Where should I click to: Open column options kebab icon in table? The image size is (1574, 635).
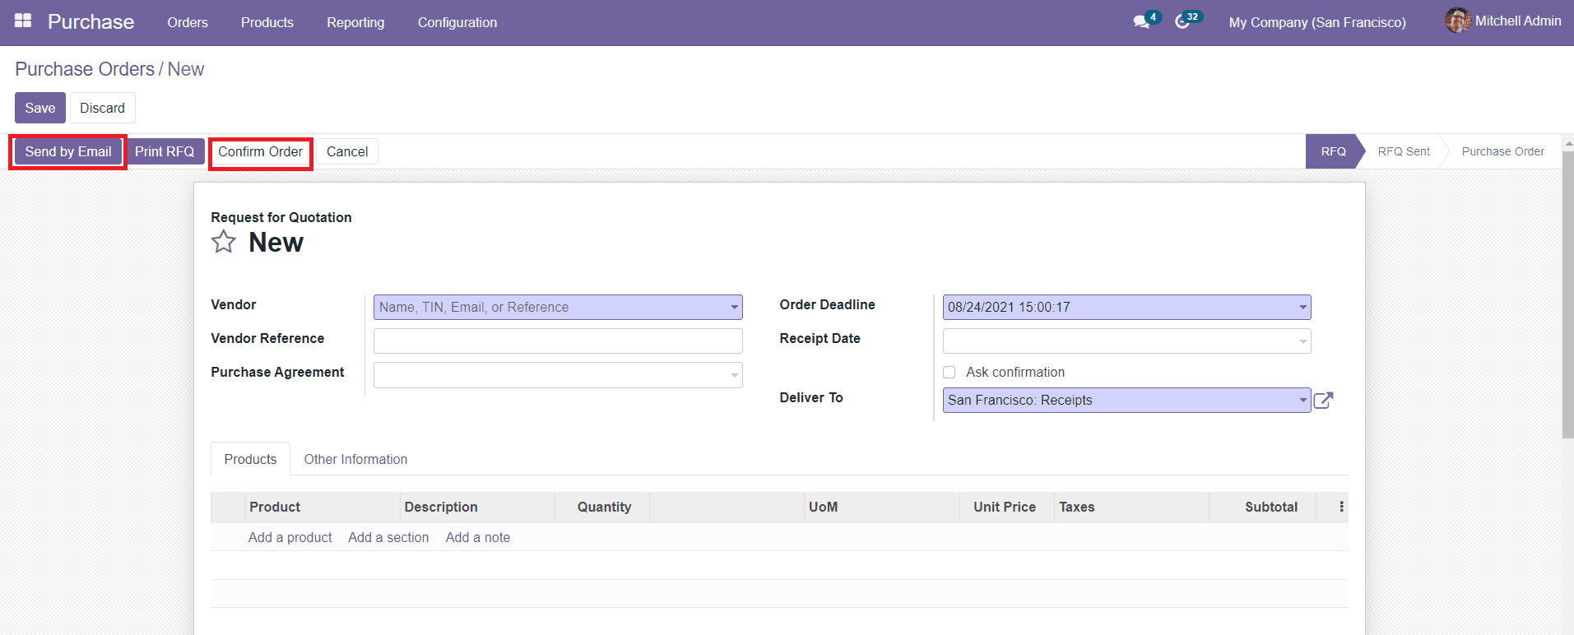pyautogui.click(x=1341, y=507)
